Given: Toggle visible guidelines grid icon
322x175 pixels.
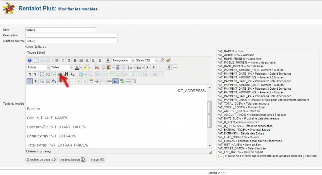Looking at the screenshot, I should 30,81.
